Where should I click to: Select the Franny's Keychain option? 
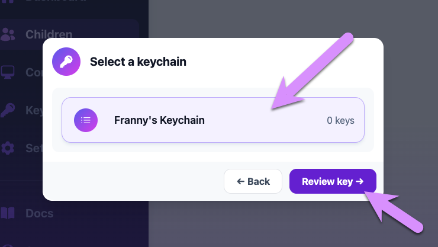[213, 120]
